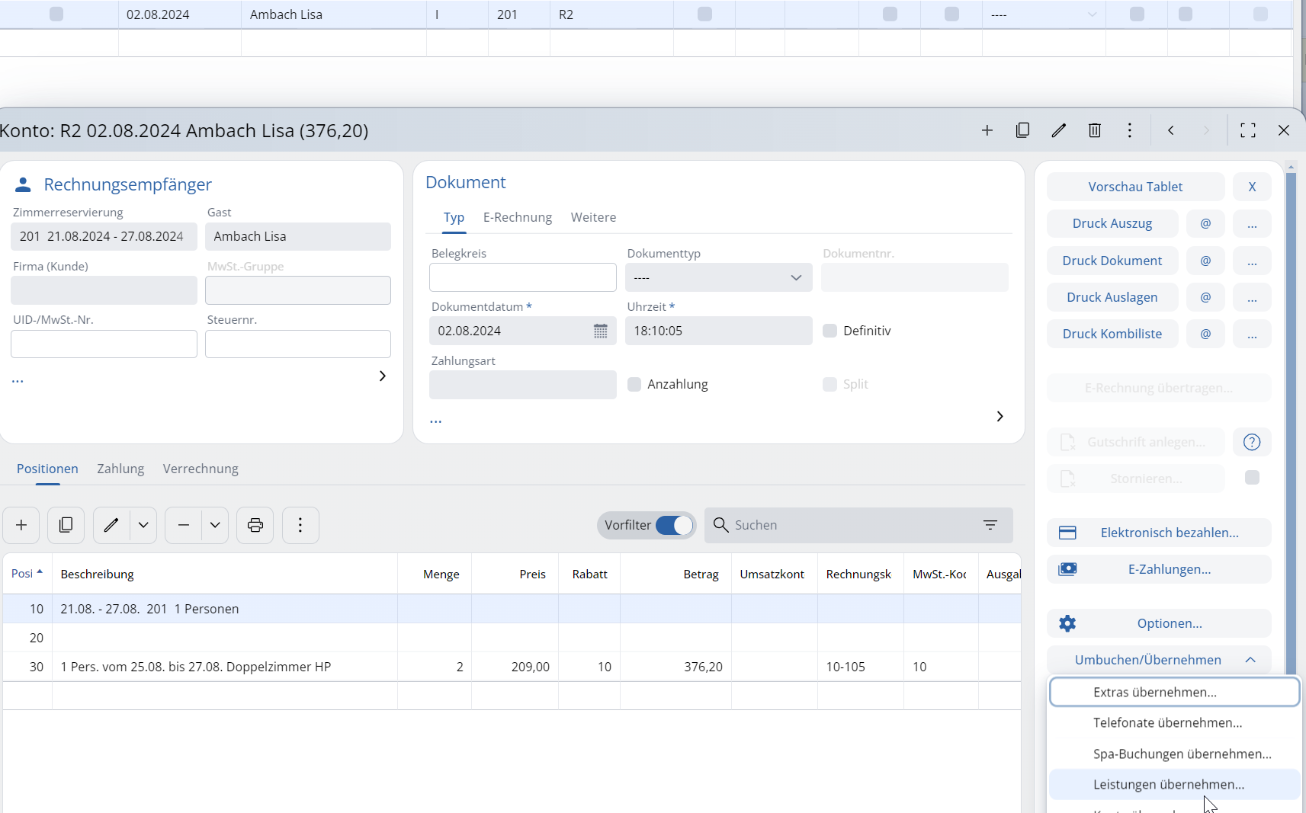Click the duplicate icon in account header
1306x813 pixels.
(x=1022, y=130)
